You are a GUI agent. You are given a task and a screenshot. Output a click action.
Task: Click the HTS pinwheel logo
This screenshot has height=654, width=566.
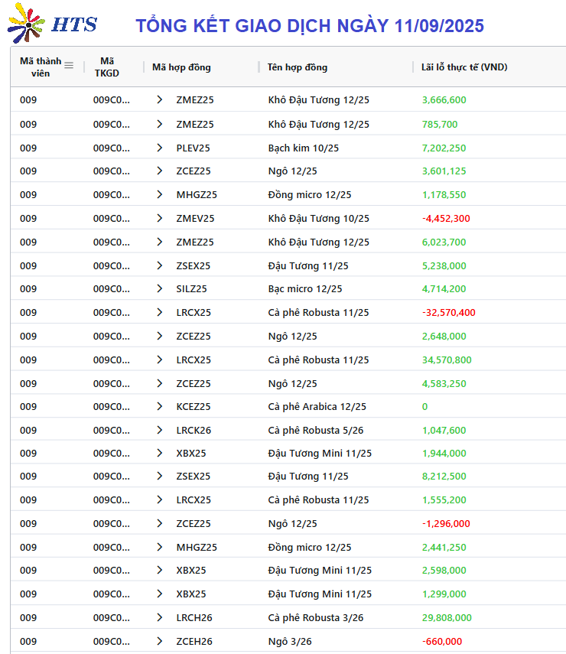coord(26,24)
